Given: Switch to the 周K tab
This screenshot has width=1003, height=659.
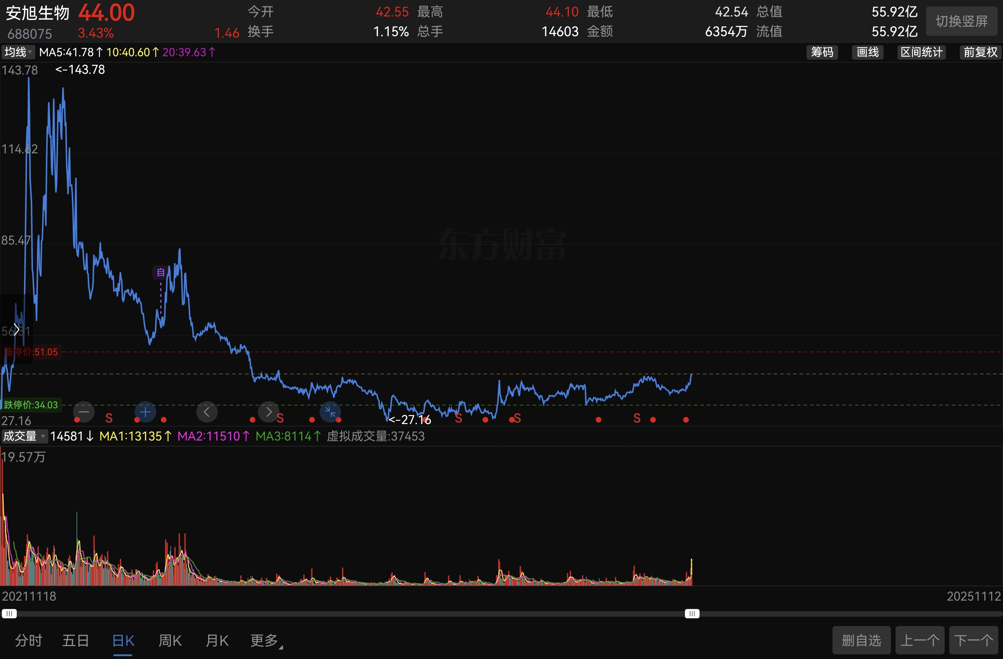Looking at the screenshot, I should pyautogui.click(x=170, y=640).
